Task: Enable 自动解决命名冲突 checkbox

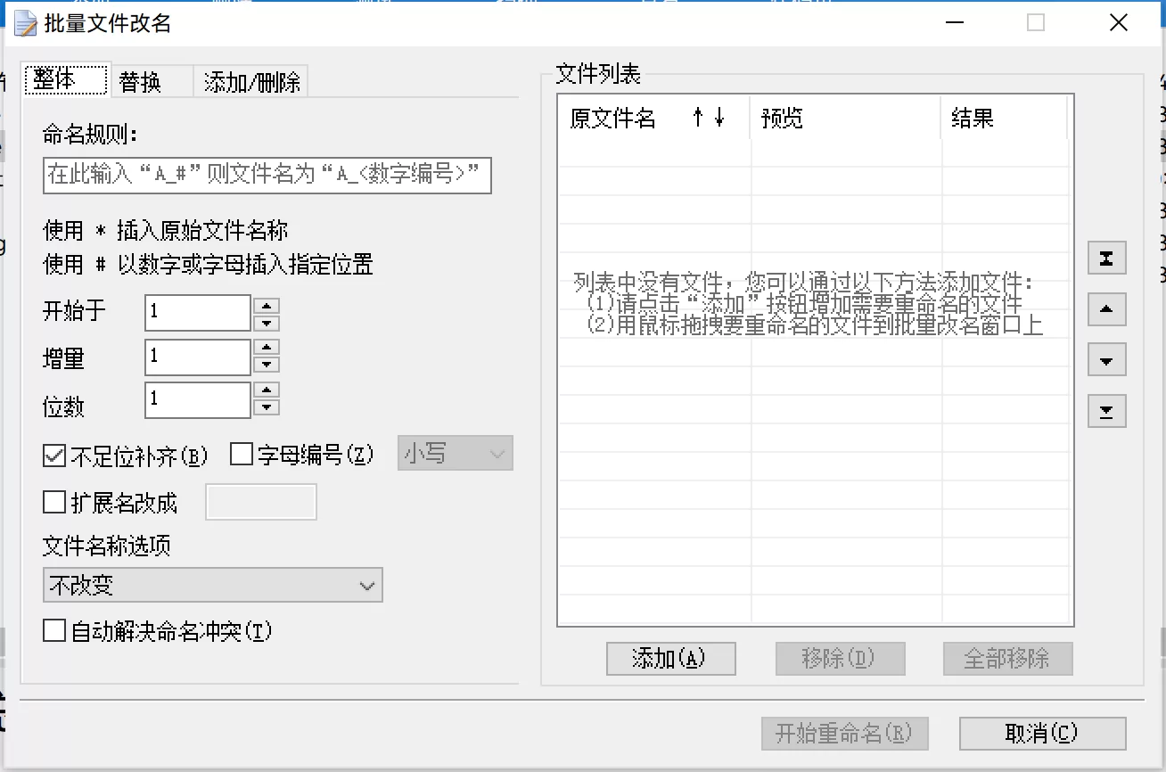Action: pos(54,632)
